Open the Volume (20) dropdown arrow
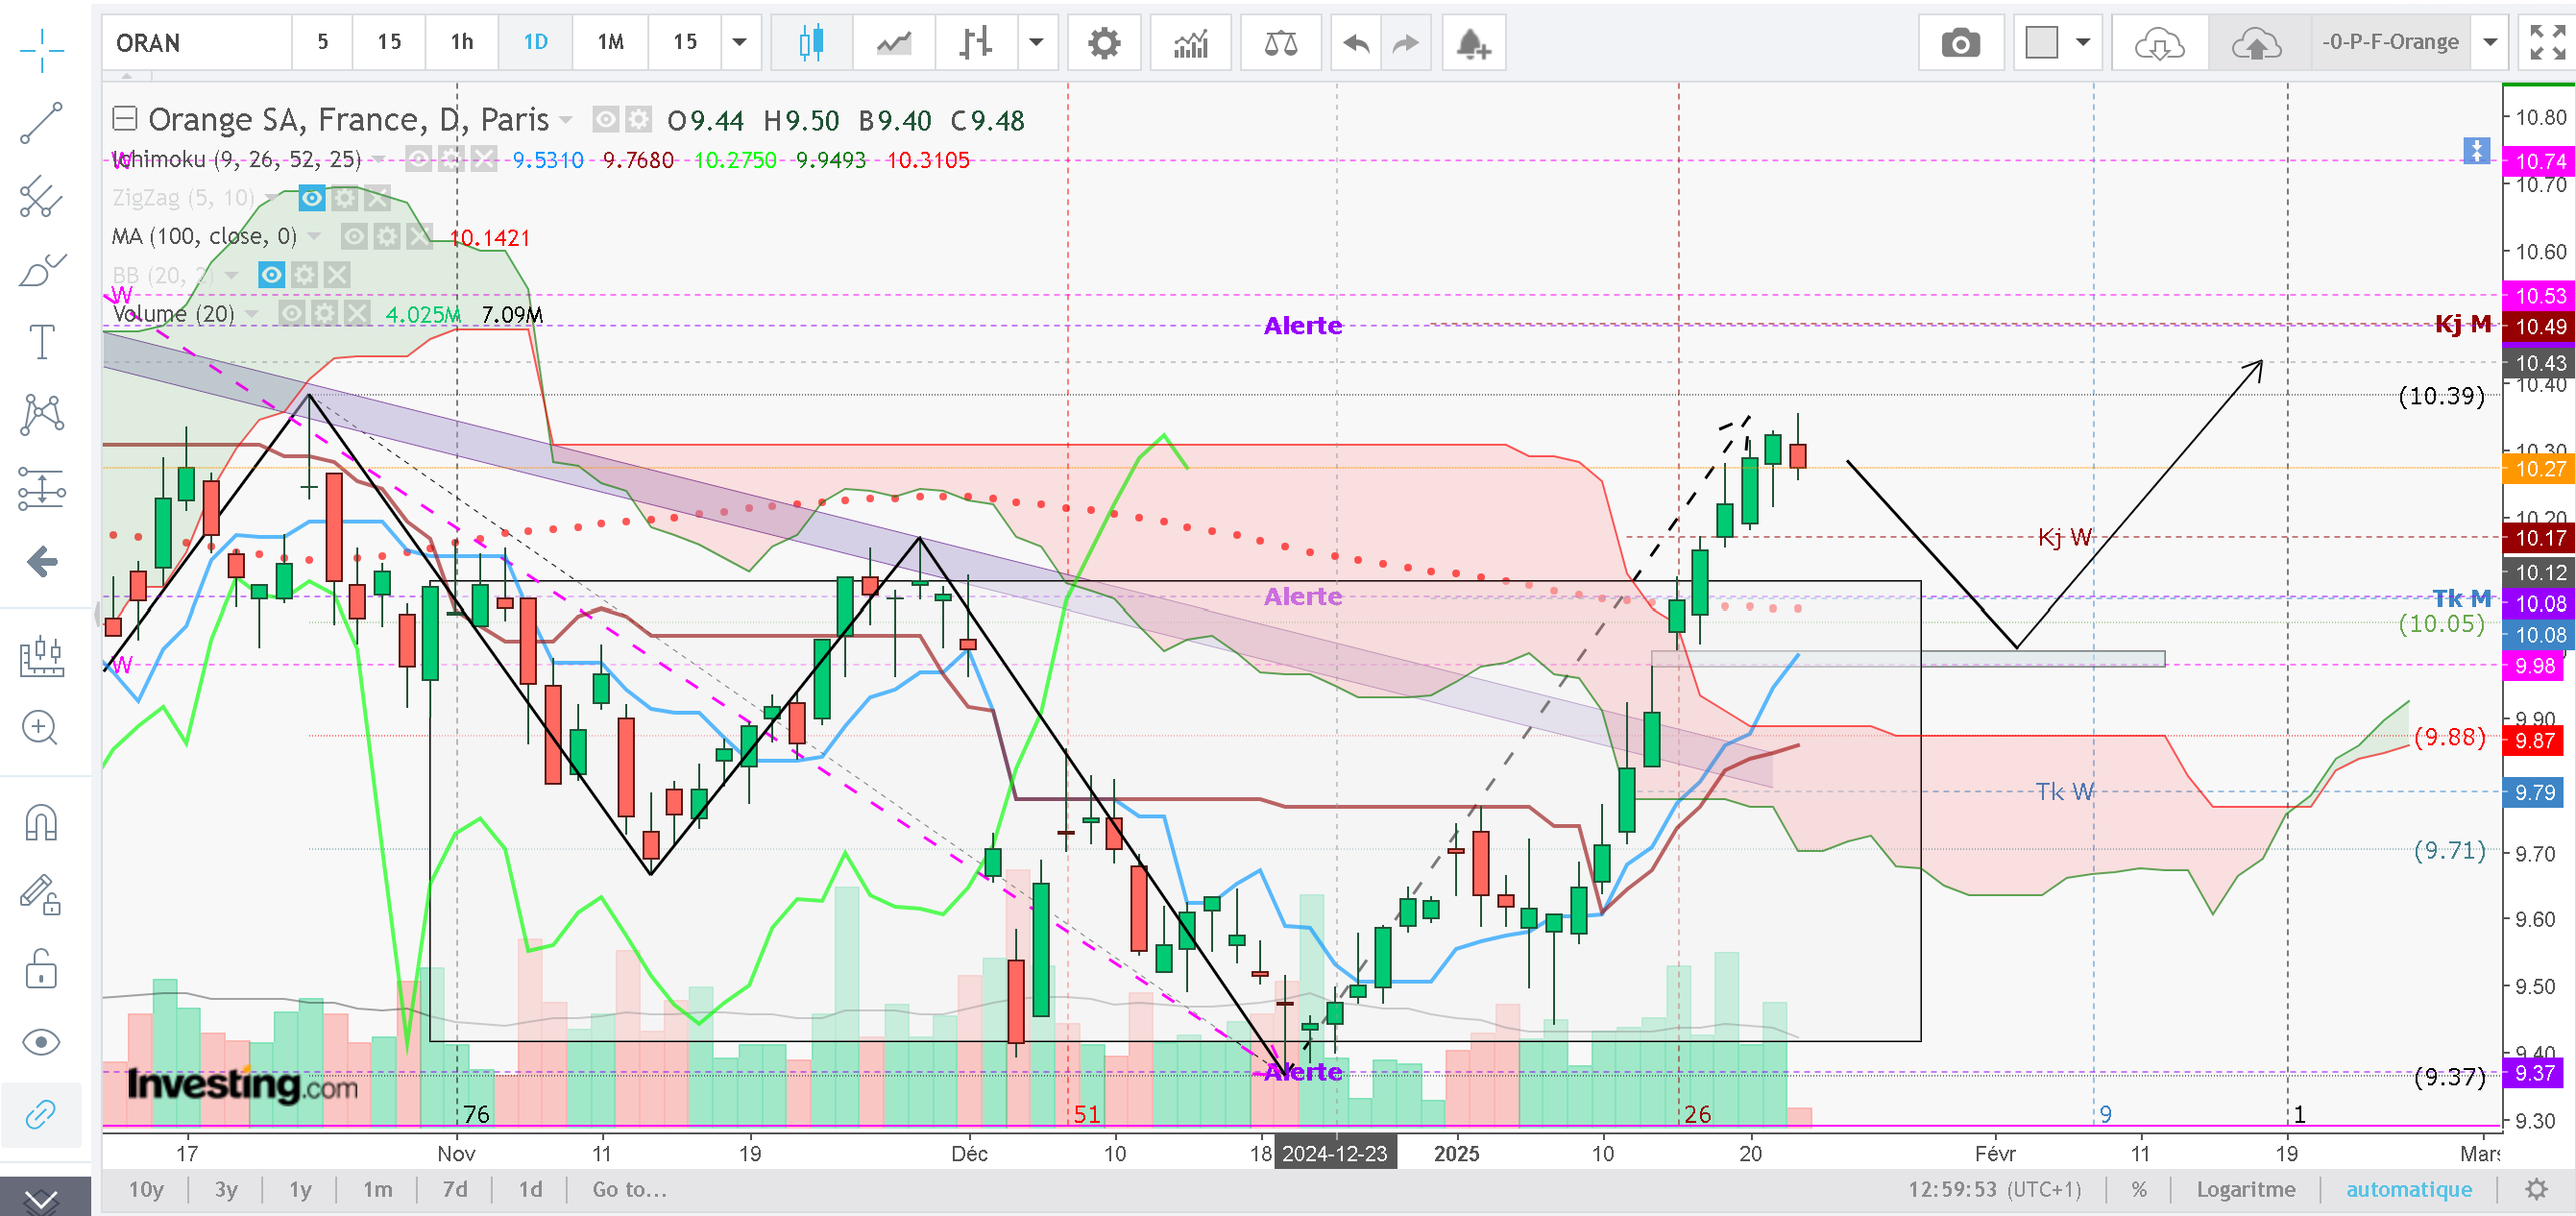2576x1216 pixels. point(252,314)
